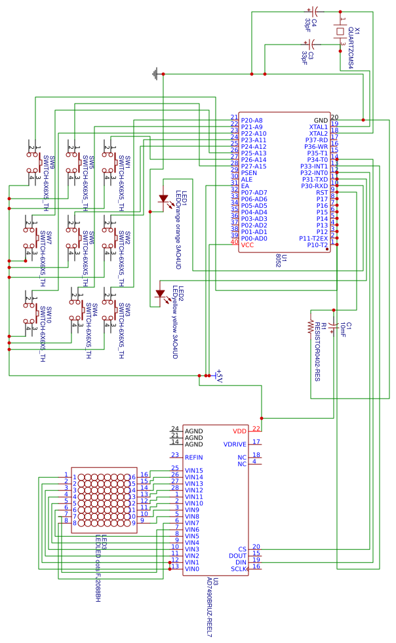The height and width of the screenshot is (643, 396).
Task: Select the SW2 pushbutton switch symbol
Action: (109, 238)
